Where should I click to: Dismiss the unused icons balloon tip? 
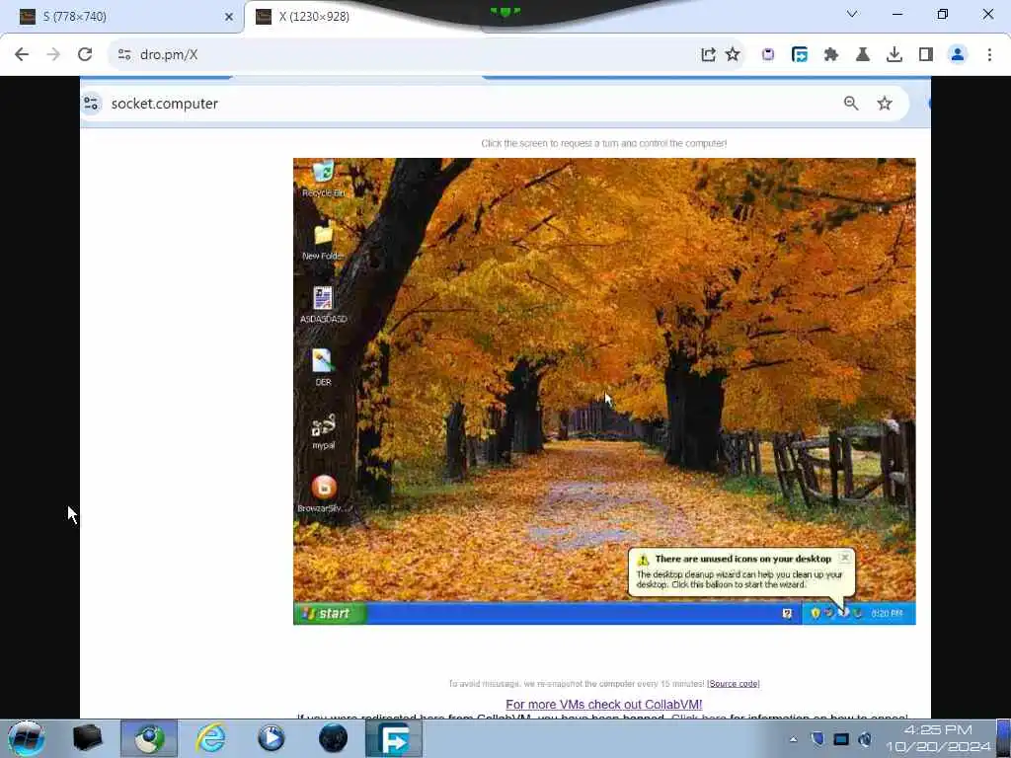tap(845, 558)
